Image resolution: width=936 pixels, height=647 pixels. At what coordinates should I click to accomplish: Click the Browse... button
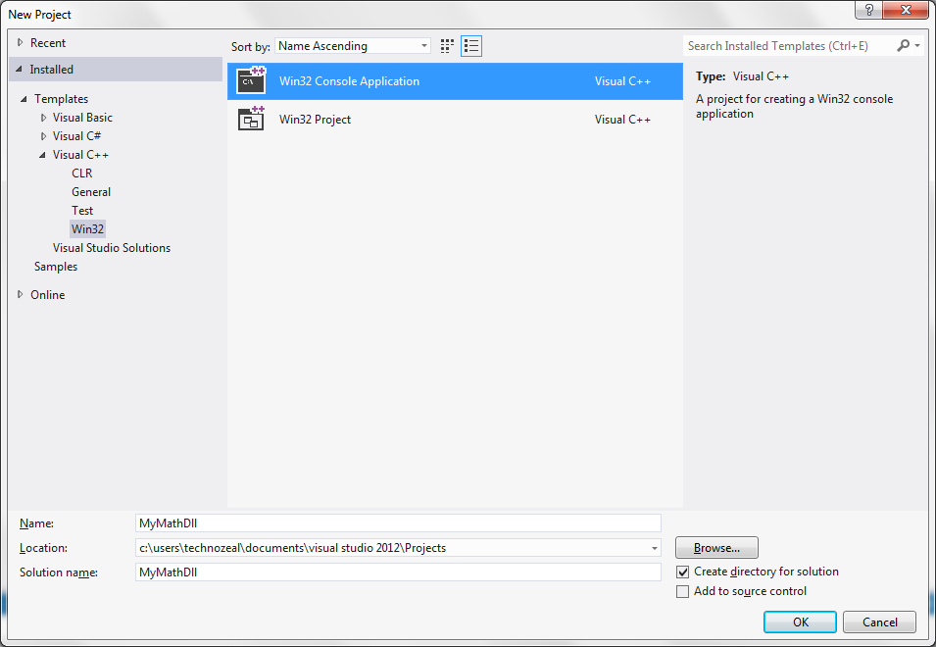click(716, 547)
